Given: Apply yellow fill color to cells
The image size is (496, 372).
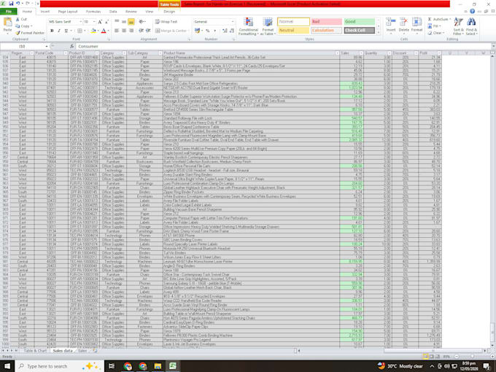Looking at the screenshot, I should [93, 31].
